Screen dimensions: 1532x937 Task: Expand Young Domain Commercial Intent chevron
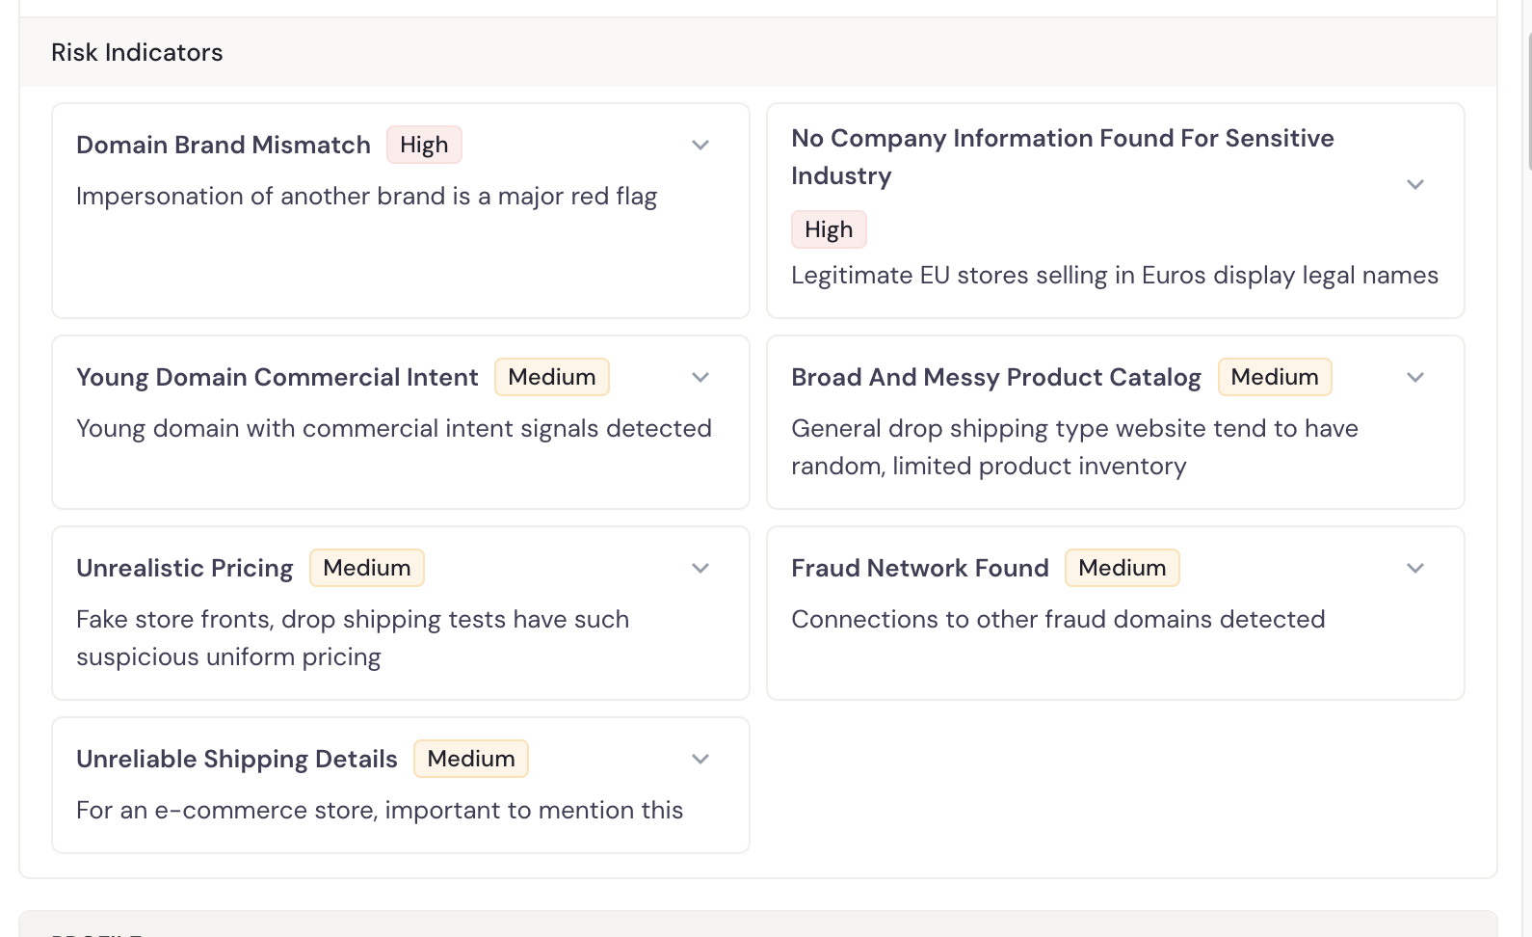pyautogui.click(x=700, y=378)
